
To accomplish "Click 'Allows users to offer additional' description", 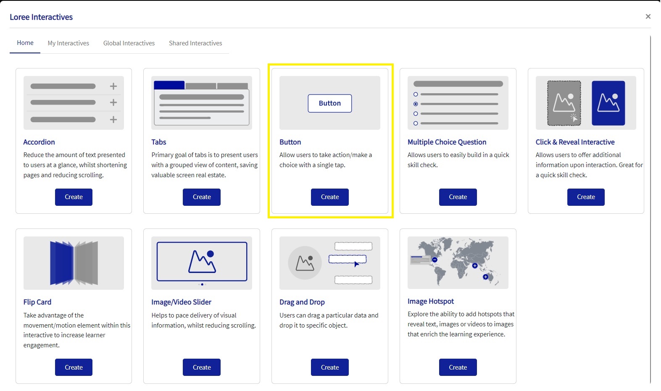I will coord(589,165).
